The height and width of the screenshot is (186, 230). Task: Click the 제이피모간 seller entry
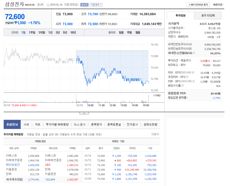pyautogui.click(x=13, y=165)
